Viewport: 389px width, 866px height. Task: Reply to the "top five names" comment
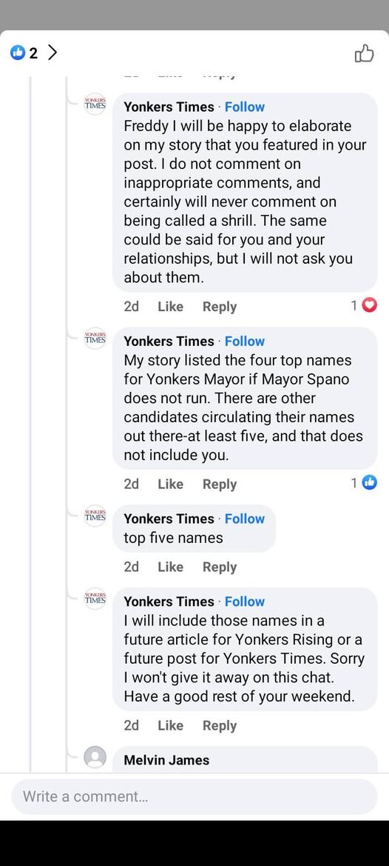coord(220,567)
